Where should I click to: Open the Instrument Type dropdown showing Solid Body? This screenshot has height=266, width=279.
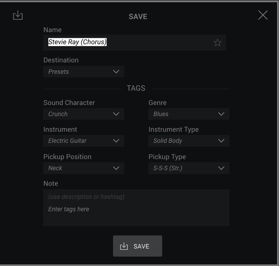click(189, 141)
